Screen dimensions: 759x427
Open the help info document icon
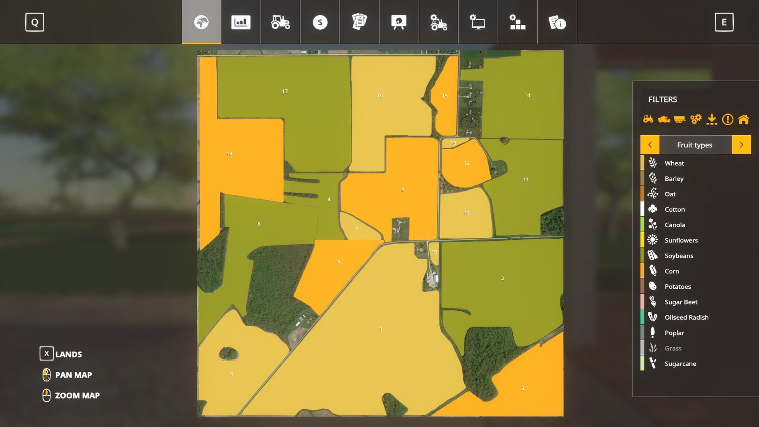[x=557, y=22]
